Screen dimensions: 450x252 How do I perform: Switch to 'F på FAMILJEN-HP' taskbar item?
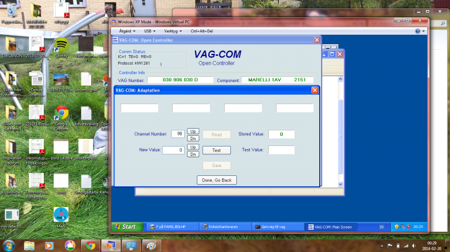pos(172,227)
